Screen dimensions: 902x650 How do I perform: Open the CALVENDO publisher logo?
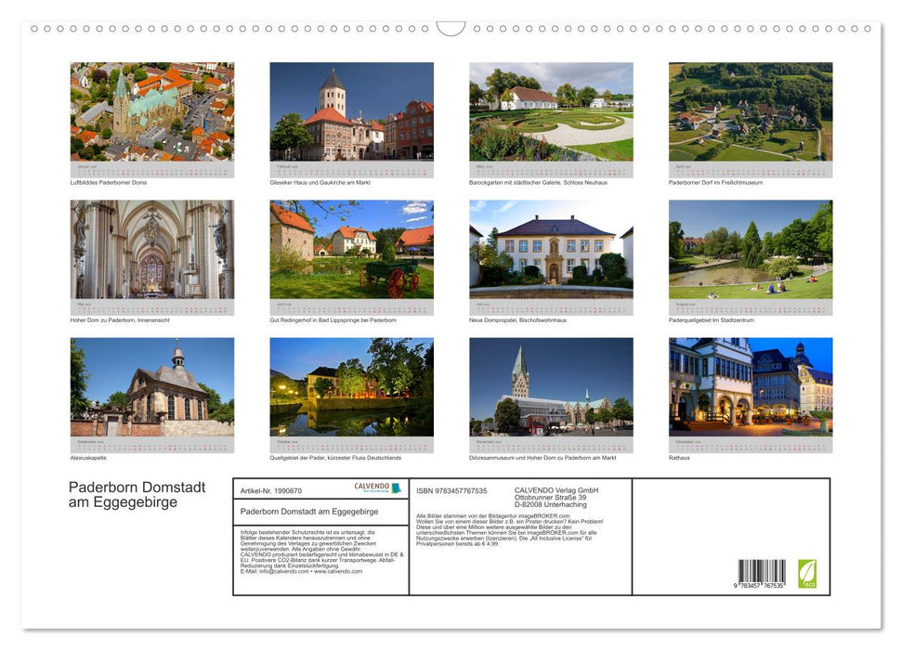[378, 488]
